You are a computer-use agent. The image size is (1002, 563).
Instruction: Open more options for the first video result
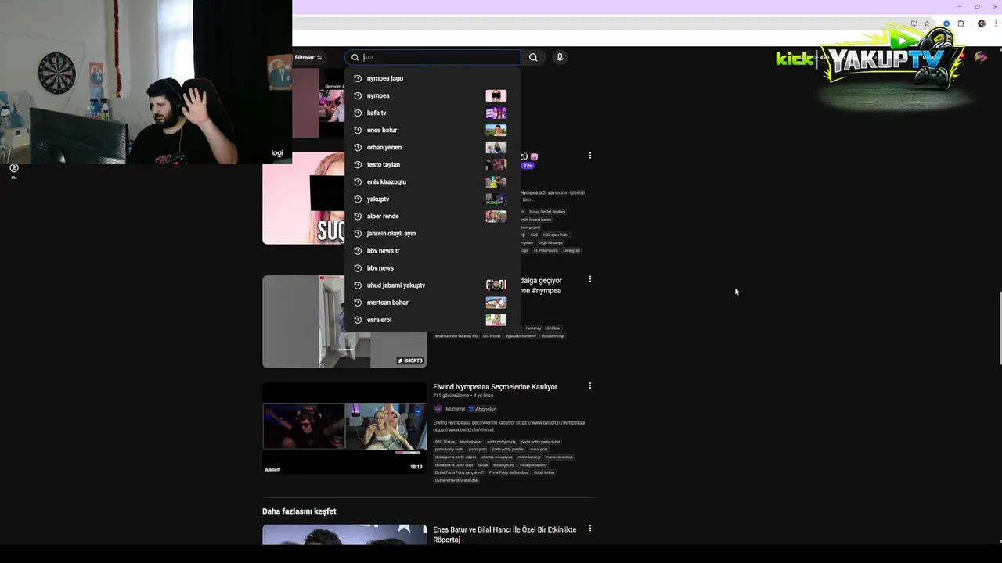pos(590,156)
